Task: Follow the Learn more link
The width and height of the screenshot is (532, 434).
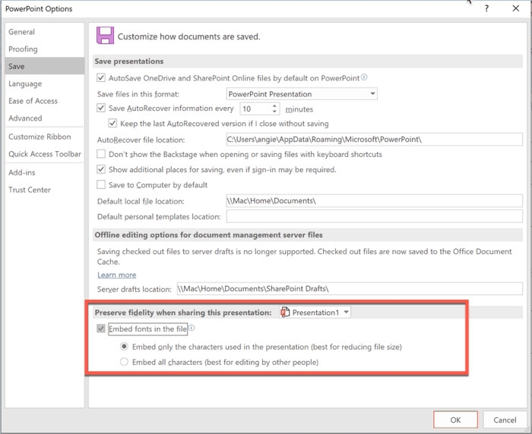Action: tap(117, 275)
